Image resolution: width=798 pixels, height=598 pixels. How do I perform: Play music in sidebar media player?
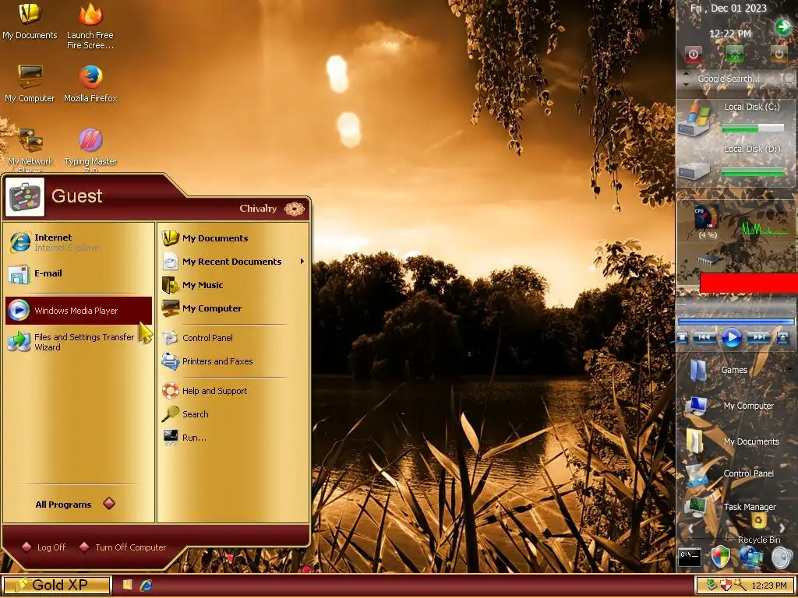731,337
